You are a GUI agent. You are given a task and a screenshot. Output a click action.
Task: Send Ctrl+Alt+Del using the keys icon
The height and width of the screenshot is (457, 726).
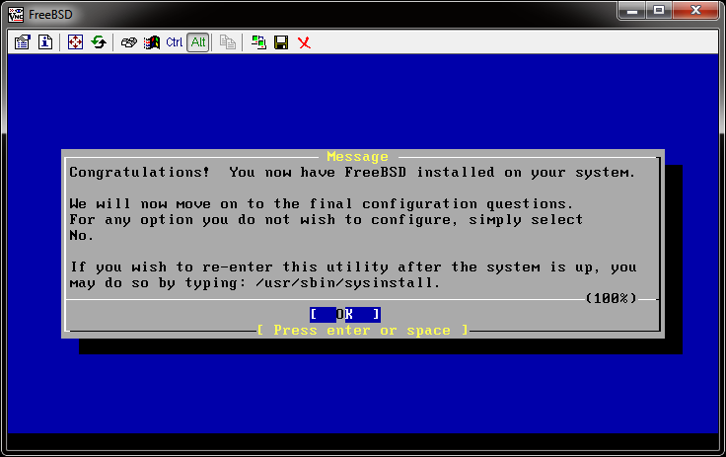tap(128, 42)
